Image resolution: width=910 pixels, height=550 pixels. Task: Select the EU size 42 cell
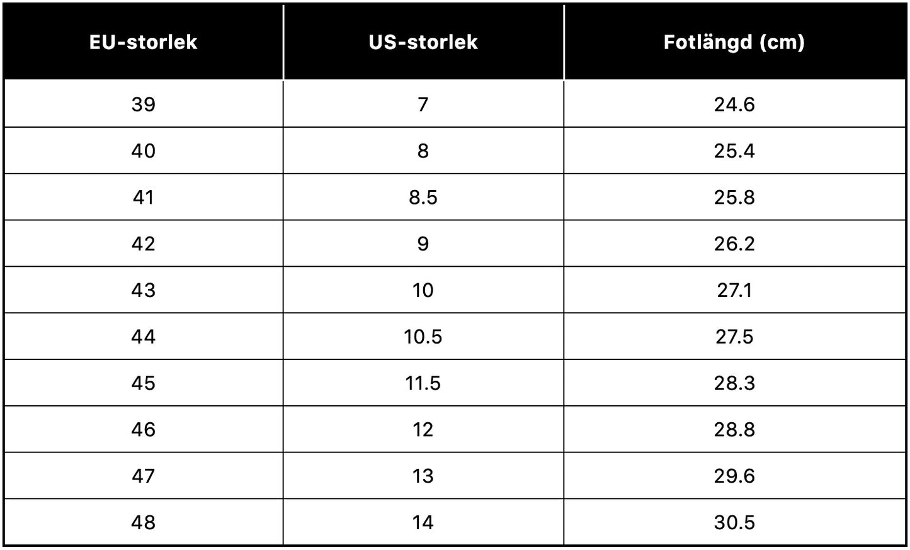(x=144, y=244)
